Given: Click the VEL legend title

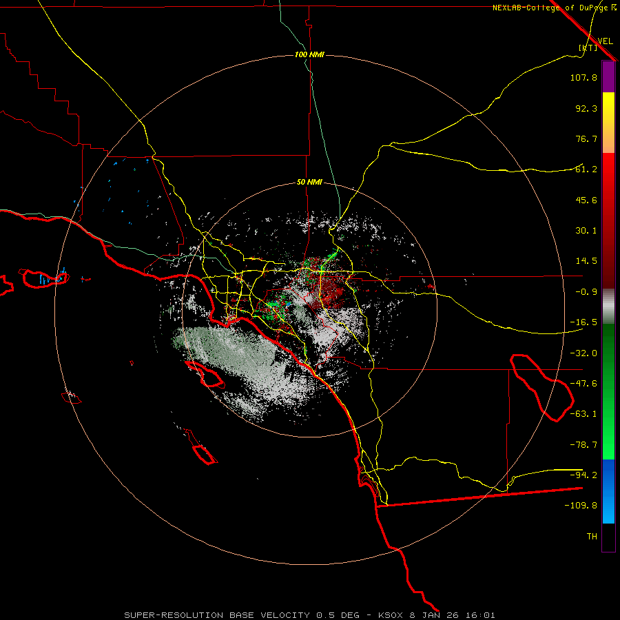Looking at the screenshot, I should [605, 41].
